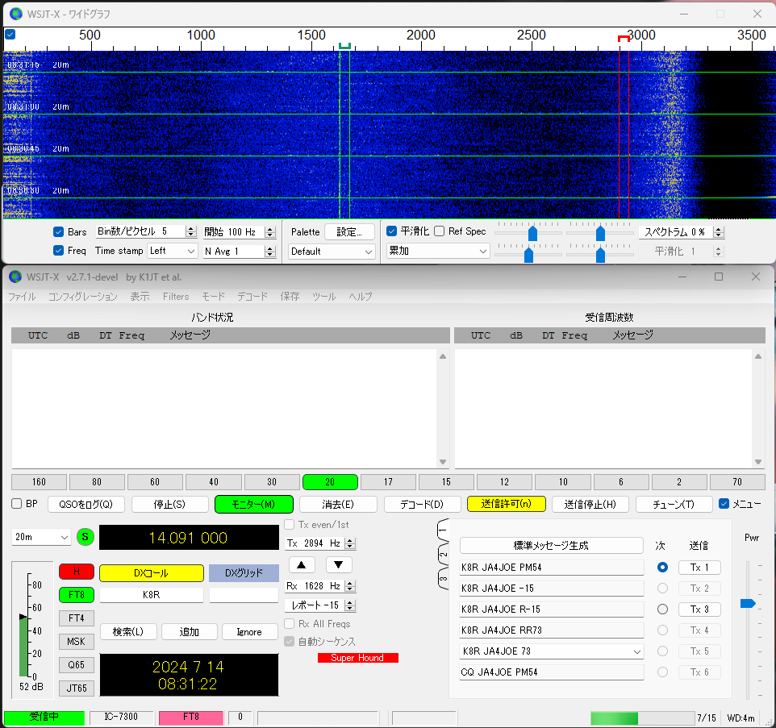Click the Bin数/ピクセル stepper arrows
Viewport: 776px width, 728px height.
point(190,231)
